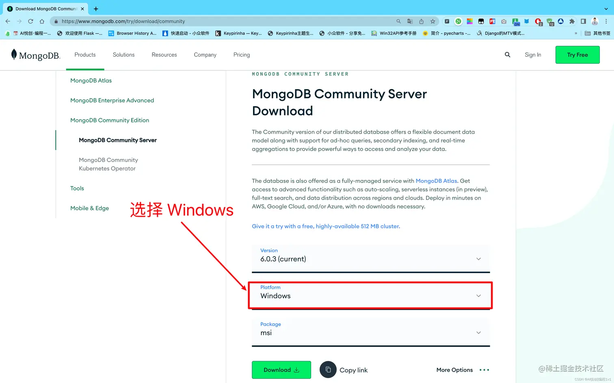The width and height of the screenshot is (614, 383).
Task: Select MongoDB Community Server sidebar item
Action: coord(118,140)
